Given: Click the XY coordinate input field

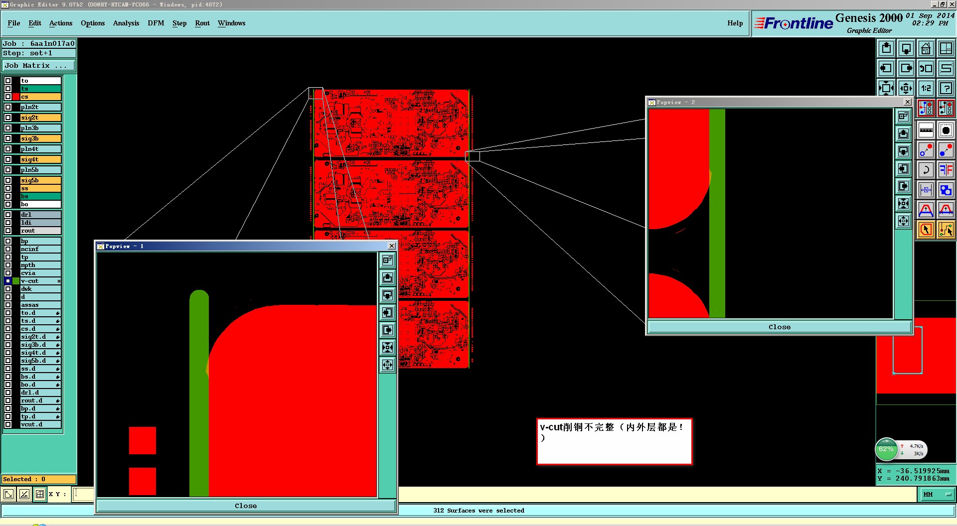Looking at the screenshot, I should point(83,494).
